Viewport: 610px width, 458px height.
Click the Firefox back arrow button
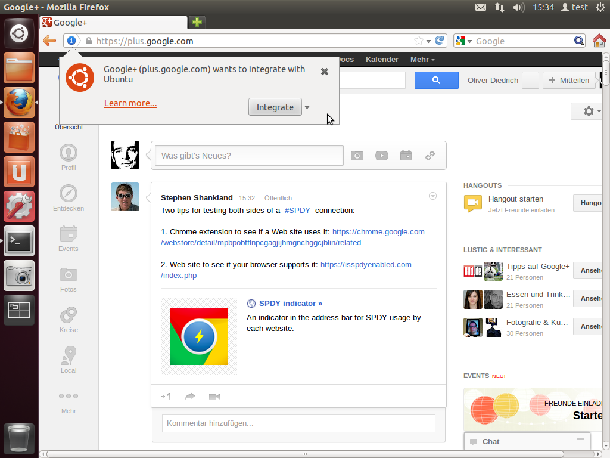tap(49, 41)
